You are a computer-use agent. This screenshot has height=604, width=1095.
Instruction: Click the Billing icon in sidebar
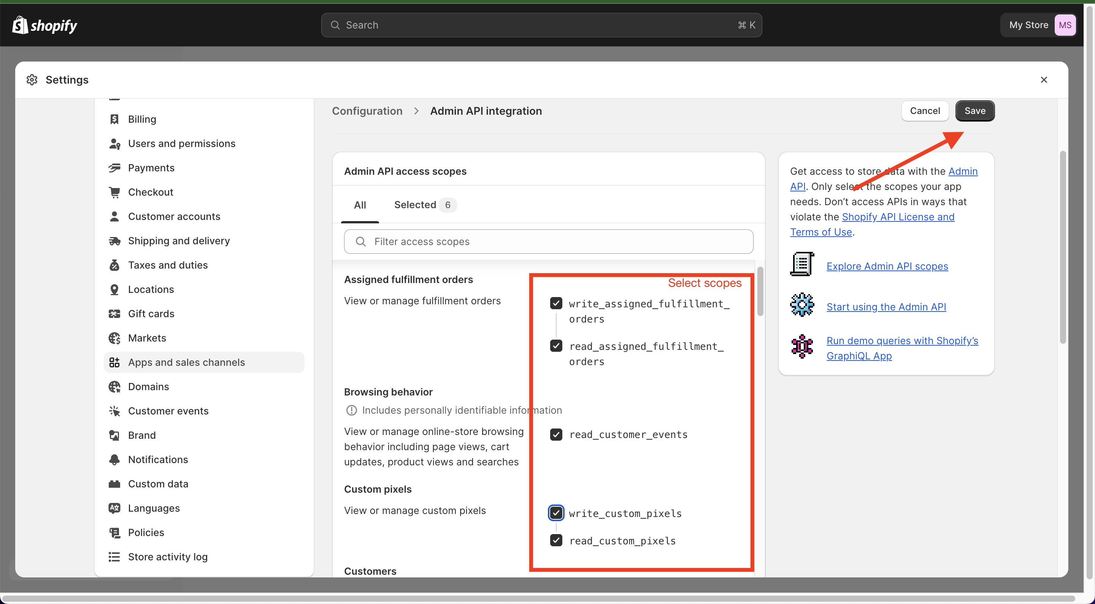point(114,119)
